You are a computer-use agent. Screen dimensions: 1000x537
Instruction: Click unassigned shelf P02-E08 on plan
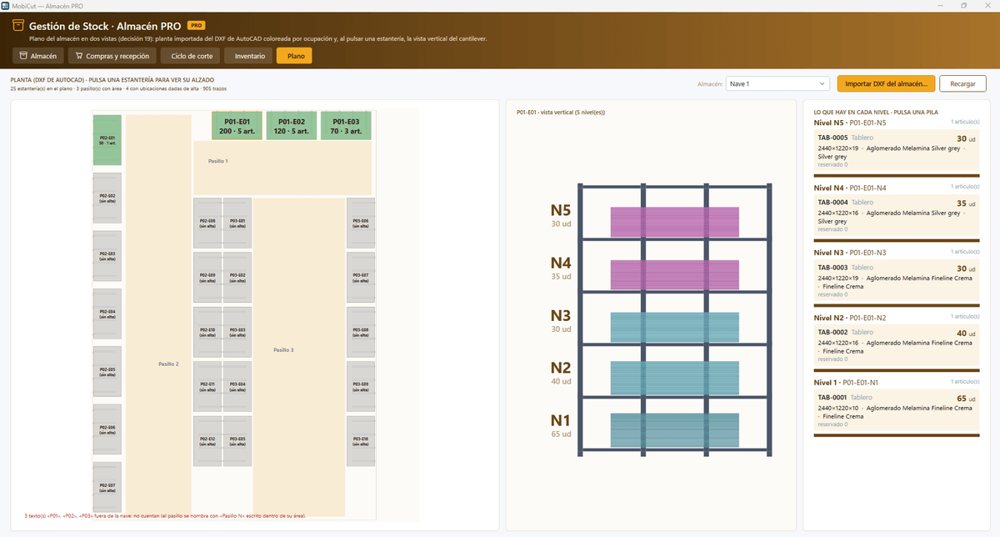click(207, 223)
